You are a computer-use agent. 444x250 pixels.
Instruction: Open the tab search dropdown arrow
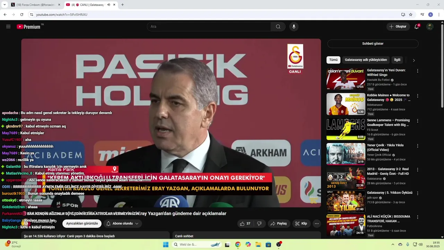[5, 5]
